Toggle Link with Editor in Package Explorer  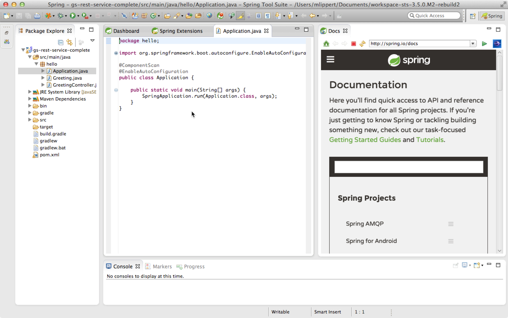click(x=69, y=42)
